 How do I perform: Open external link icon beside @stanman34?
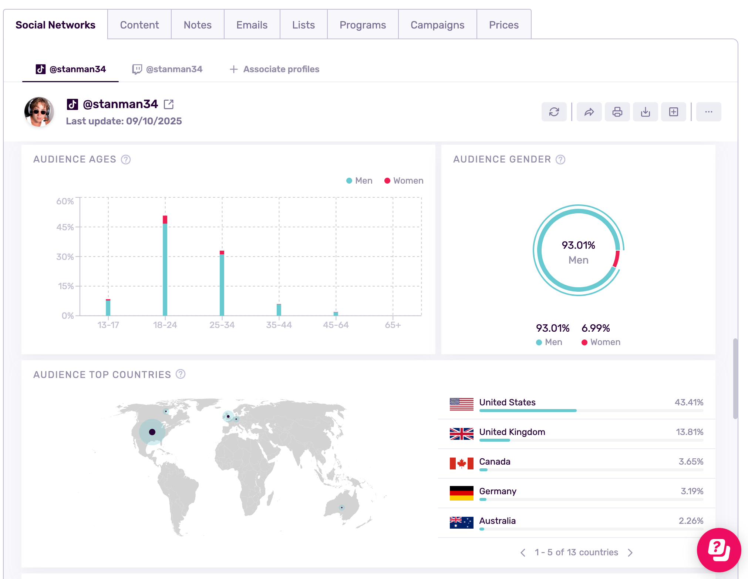169,104
